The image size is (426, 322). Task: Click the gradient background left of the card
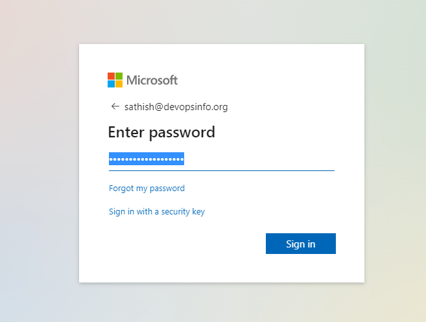tap(39, 162)
